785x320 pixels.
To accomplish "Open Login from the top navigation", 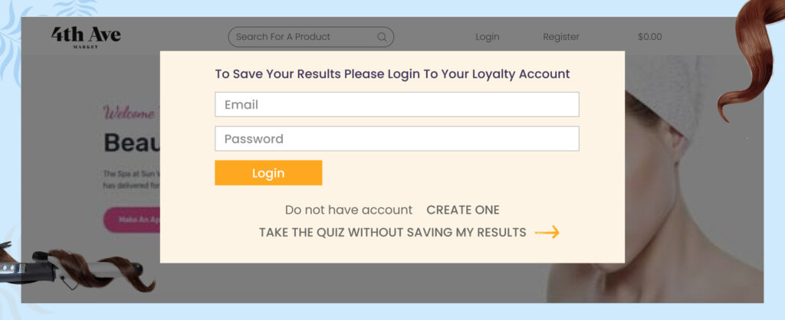I will 487,37.
